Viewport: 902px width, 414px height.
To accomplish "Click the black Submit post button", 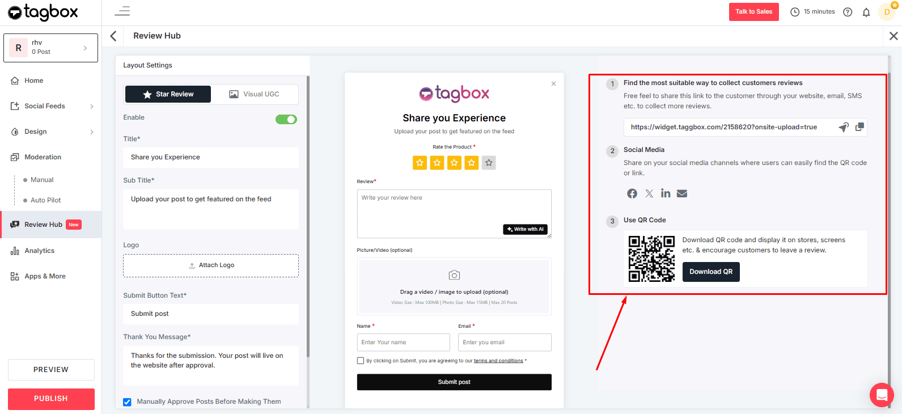I will 454,382.
